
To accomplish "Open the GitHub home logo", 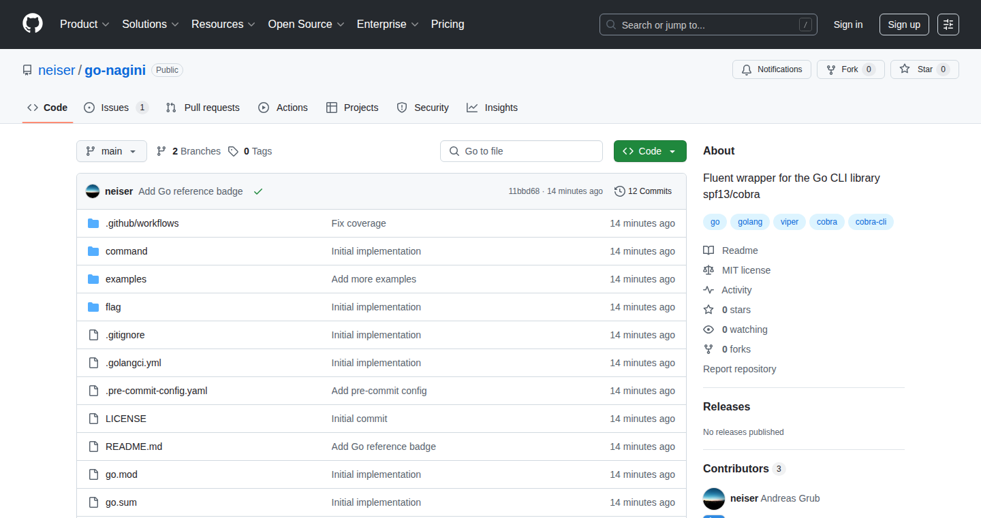I will [x=33, y=24].
